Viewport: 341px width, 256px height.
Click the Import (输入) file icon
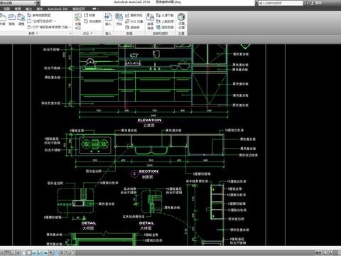(x=108, y=19)
